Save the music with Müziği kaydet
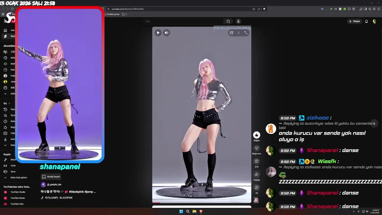Screen dimensions: 382x215 [x=51, y=177]
